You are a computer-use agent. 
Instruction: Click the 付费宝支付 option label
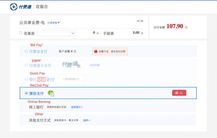[x=38, y=51]
